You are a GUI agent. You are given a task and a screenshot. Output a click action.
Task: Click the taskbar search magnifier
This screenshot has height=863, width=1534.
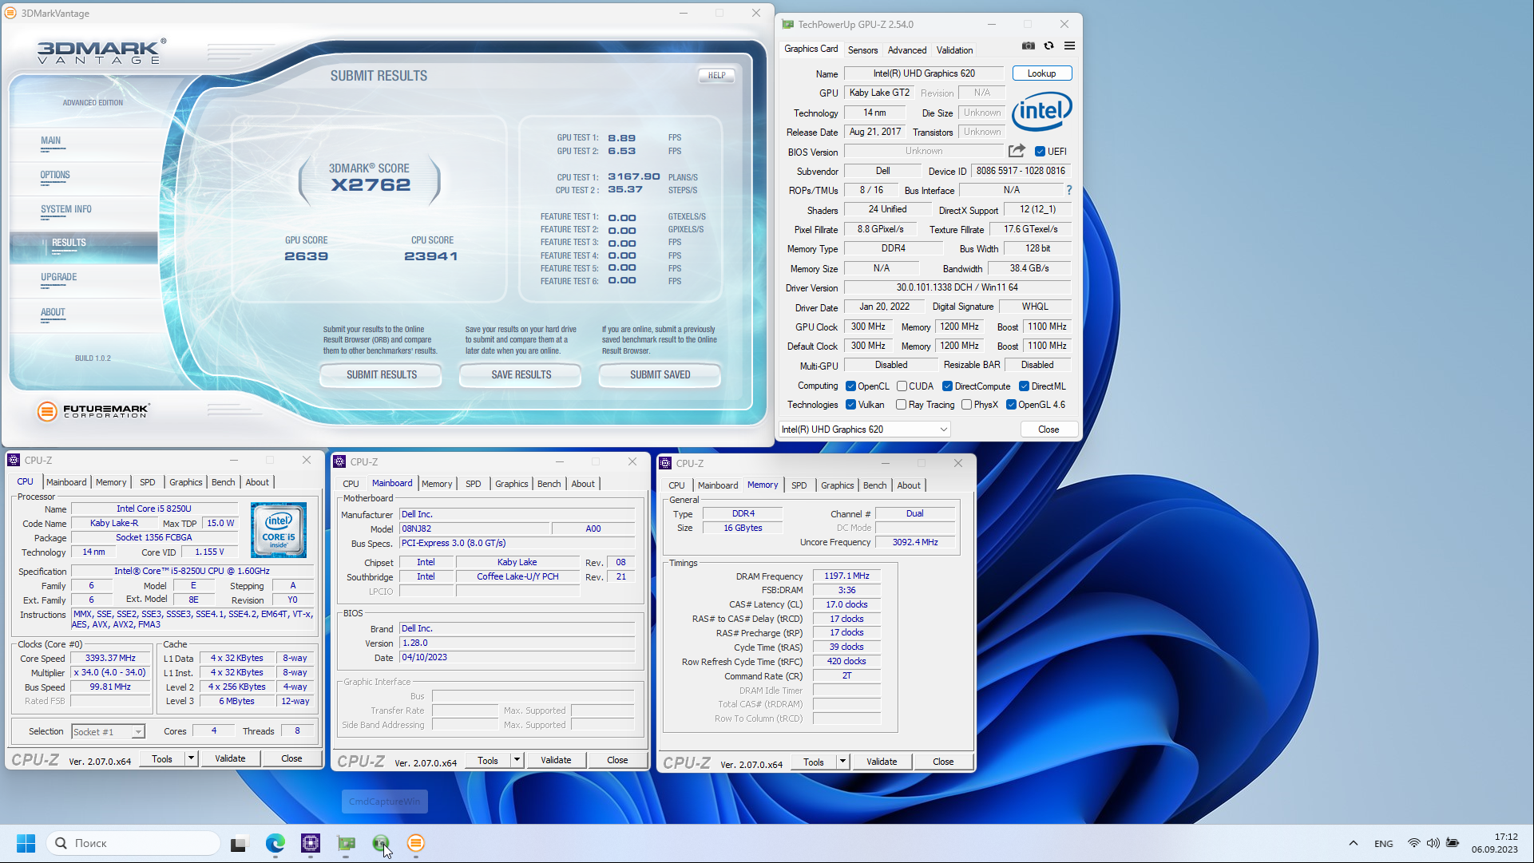tap(61, 843)
